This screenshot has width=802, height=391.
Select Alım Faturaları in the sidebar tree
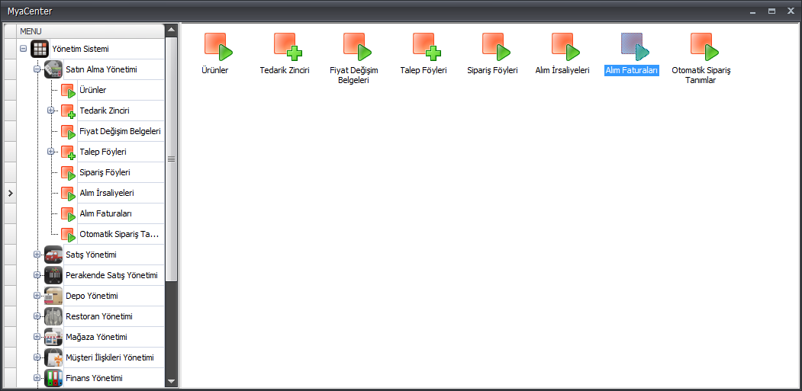coord(105,213)
